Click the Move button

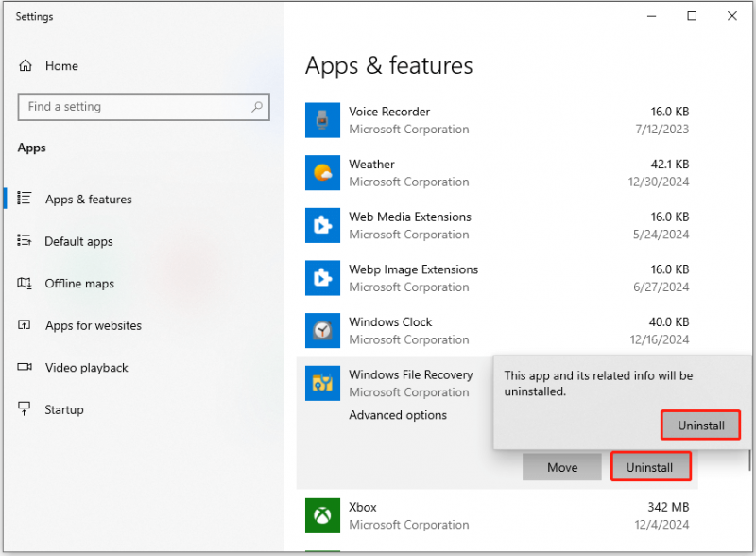click(x=562, y=467)
